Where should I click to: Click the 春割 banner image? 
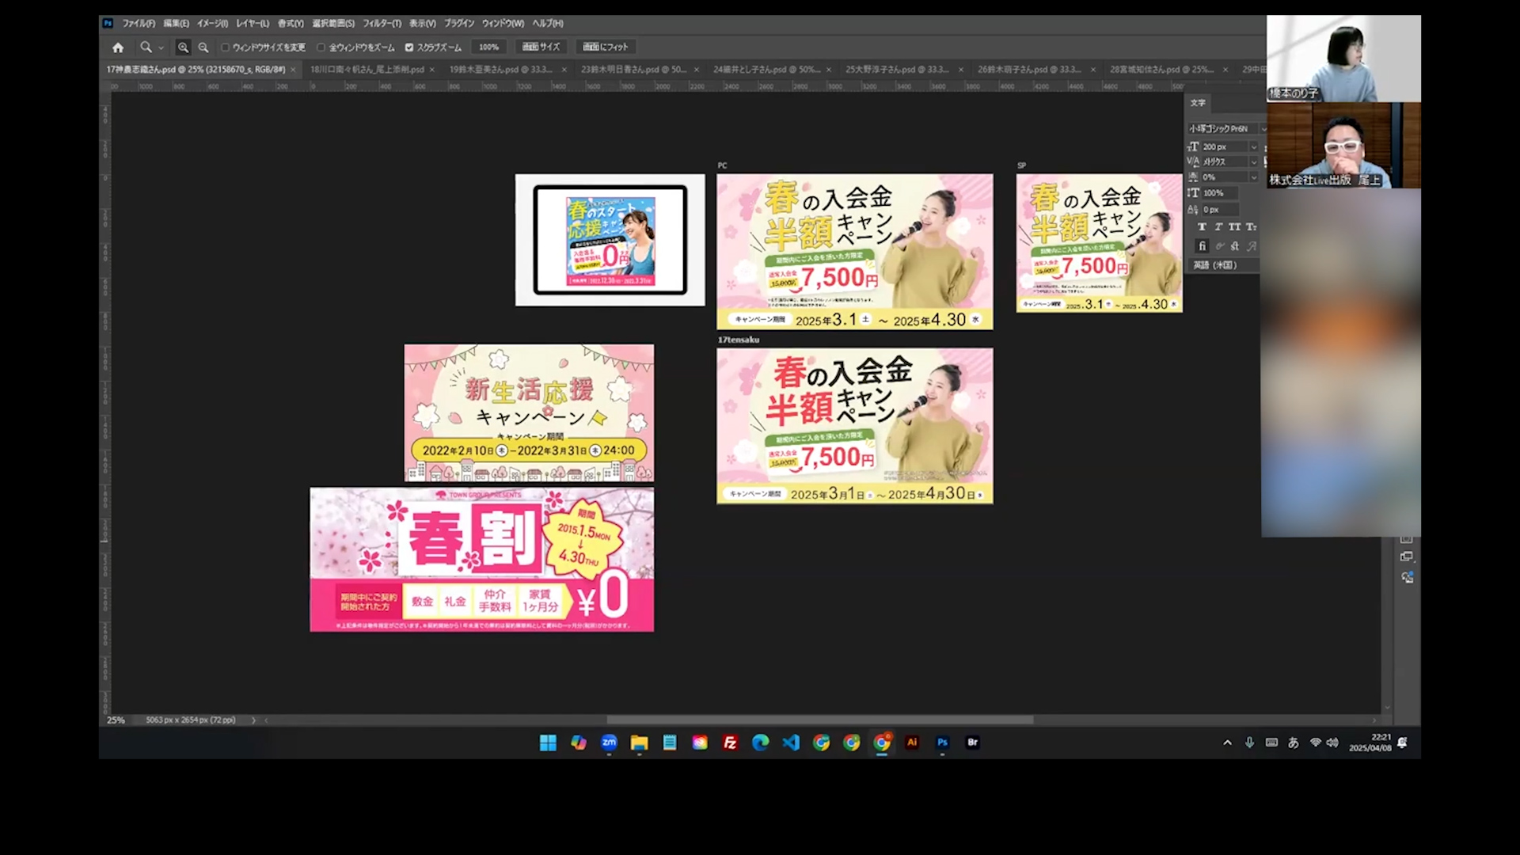click(482, 560)
